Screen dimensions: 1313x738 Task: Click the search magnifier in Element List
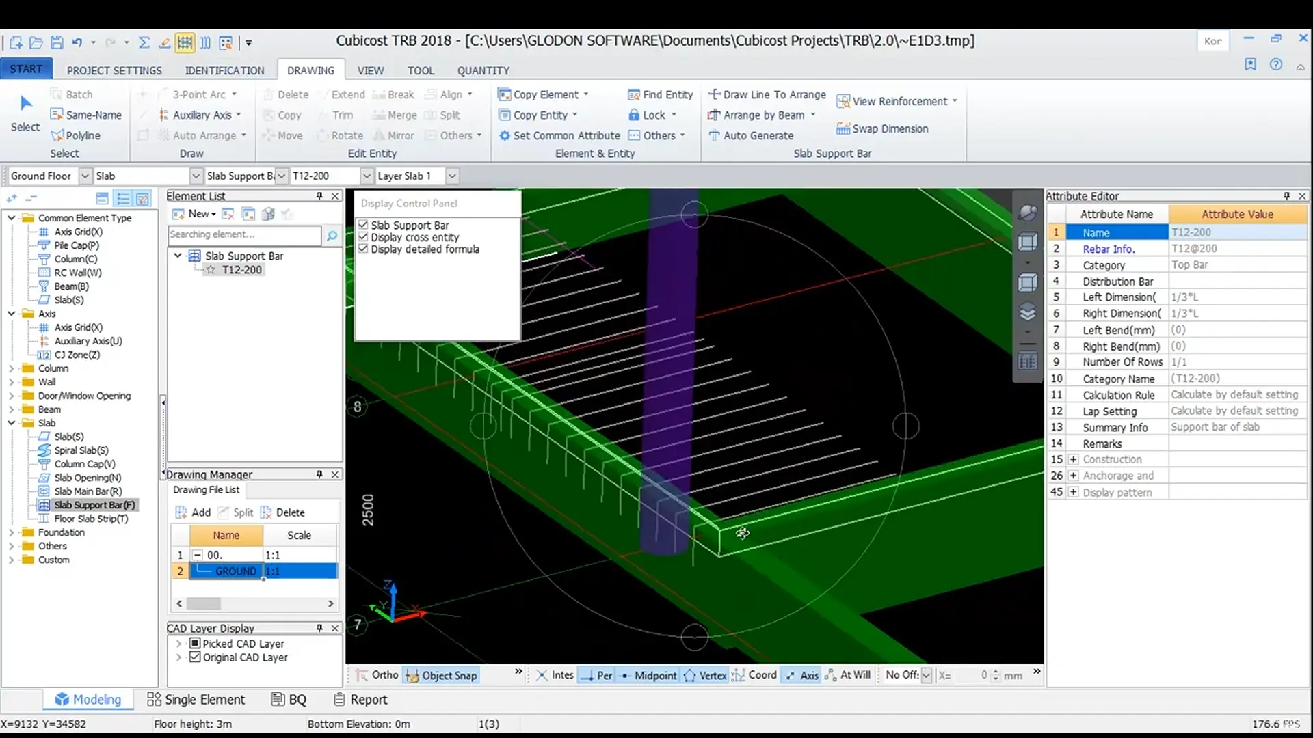click(332, 235)
